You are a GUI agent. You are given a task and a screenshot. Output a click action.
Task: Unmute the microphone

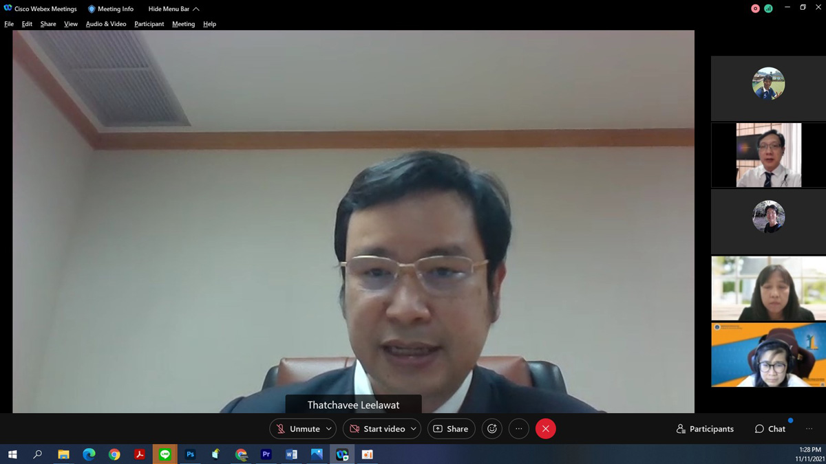[298, 429]
